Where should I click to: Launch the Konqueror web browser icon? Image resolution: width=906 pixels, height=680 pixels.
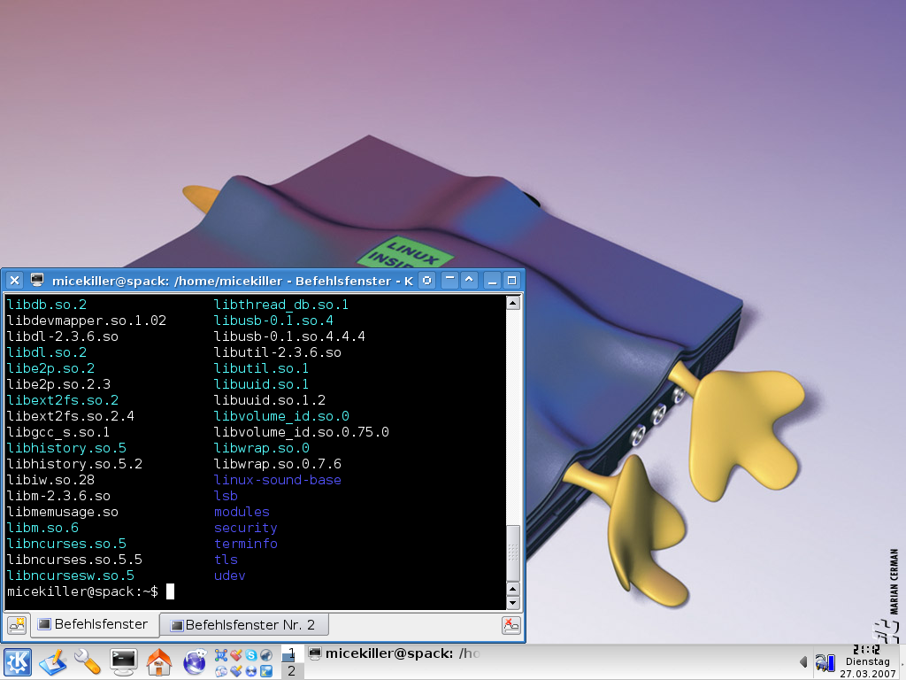194,661
